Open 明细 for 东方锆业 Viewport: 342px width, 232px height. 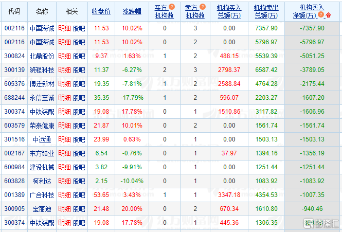pyautogui.click(x=65, y=153)
